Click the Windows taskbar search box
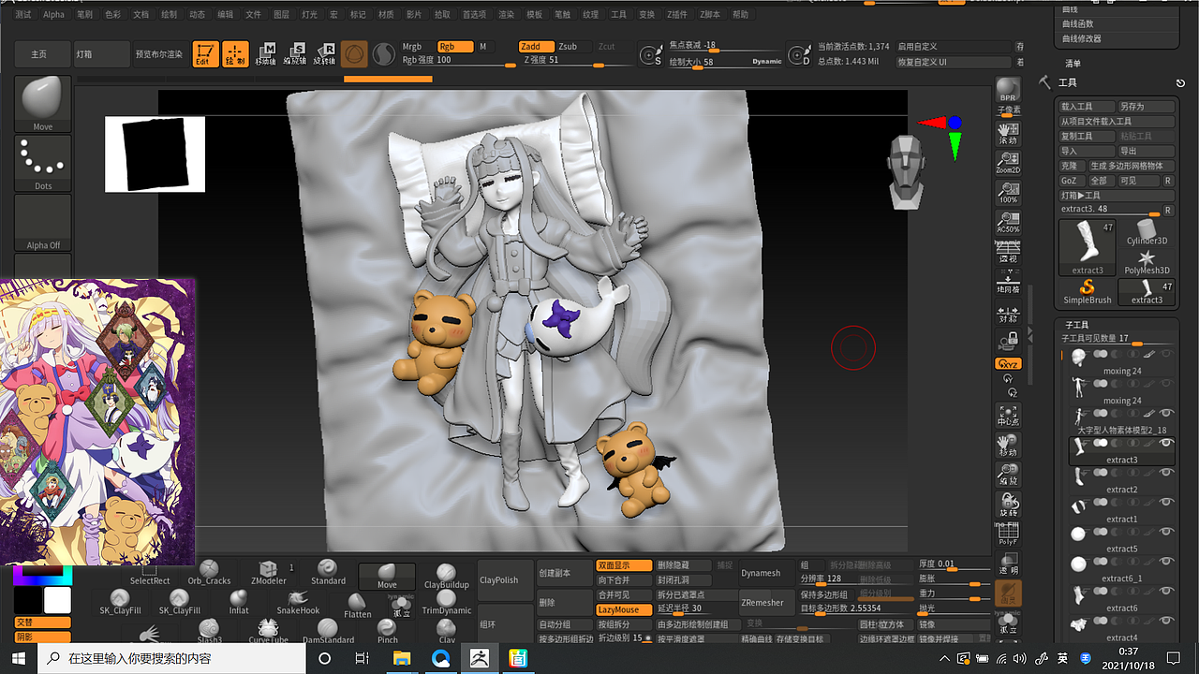Image resolution: width=1199 pixels, height=674 pixels. point(173,658)
